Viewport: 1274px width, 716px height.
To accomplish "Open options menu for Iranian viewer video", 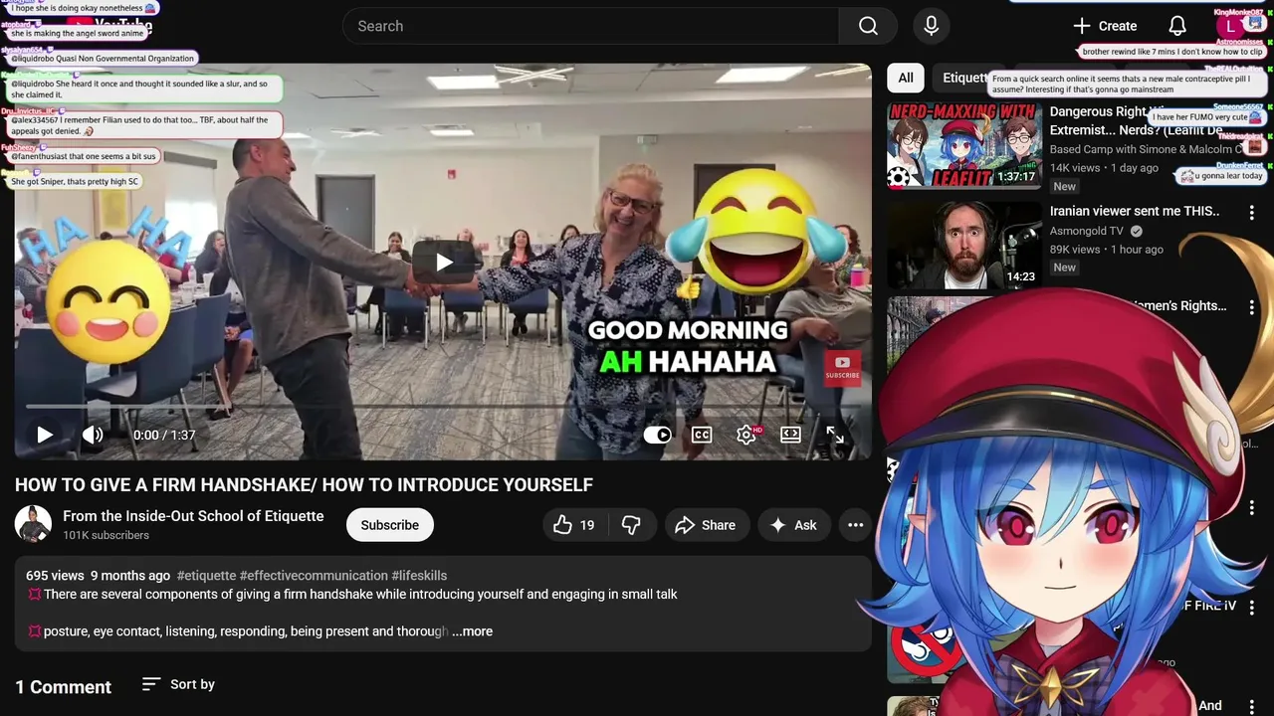I will 1252,213.
